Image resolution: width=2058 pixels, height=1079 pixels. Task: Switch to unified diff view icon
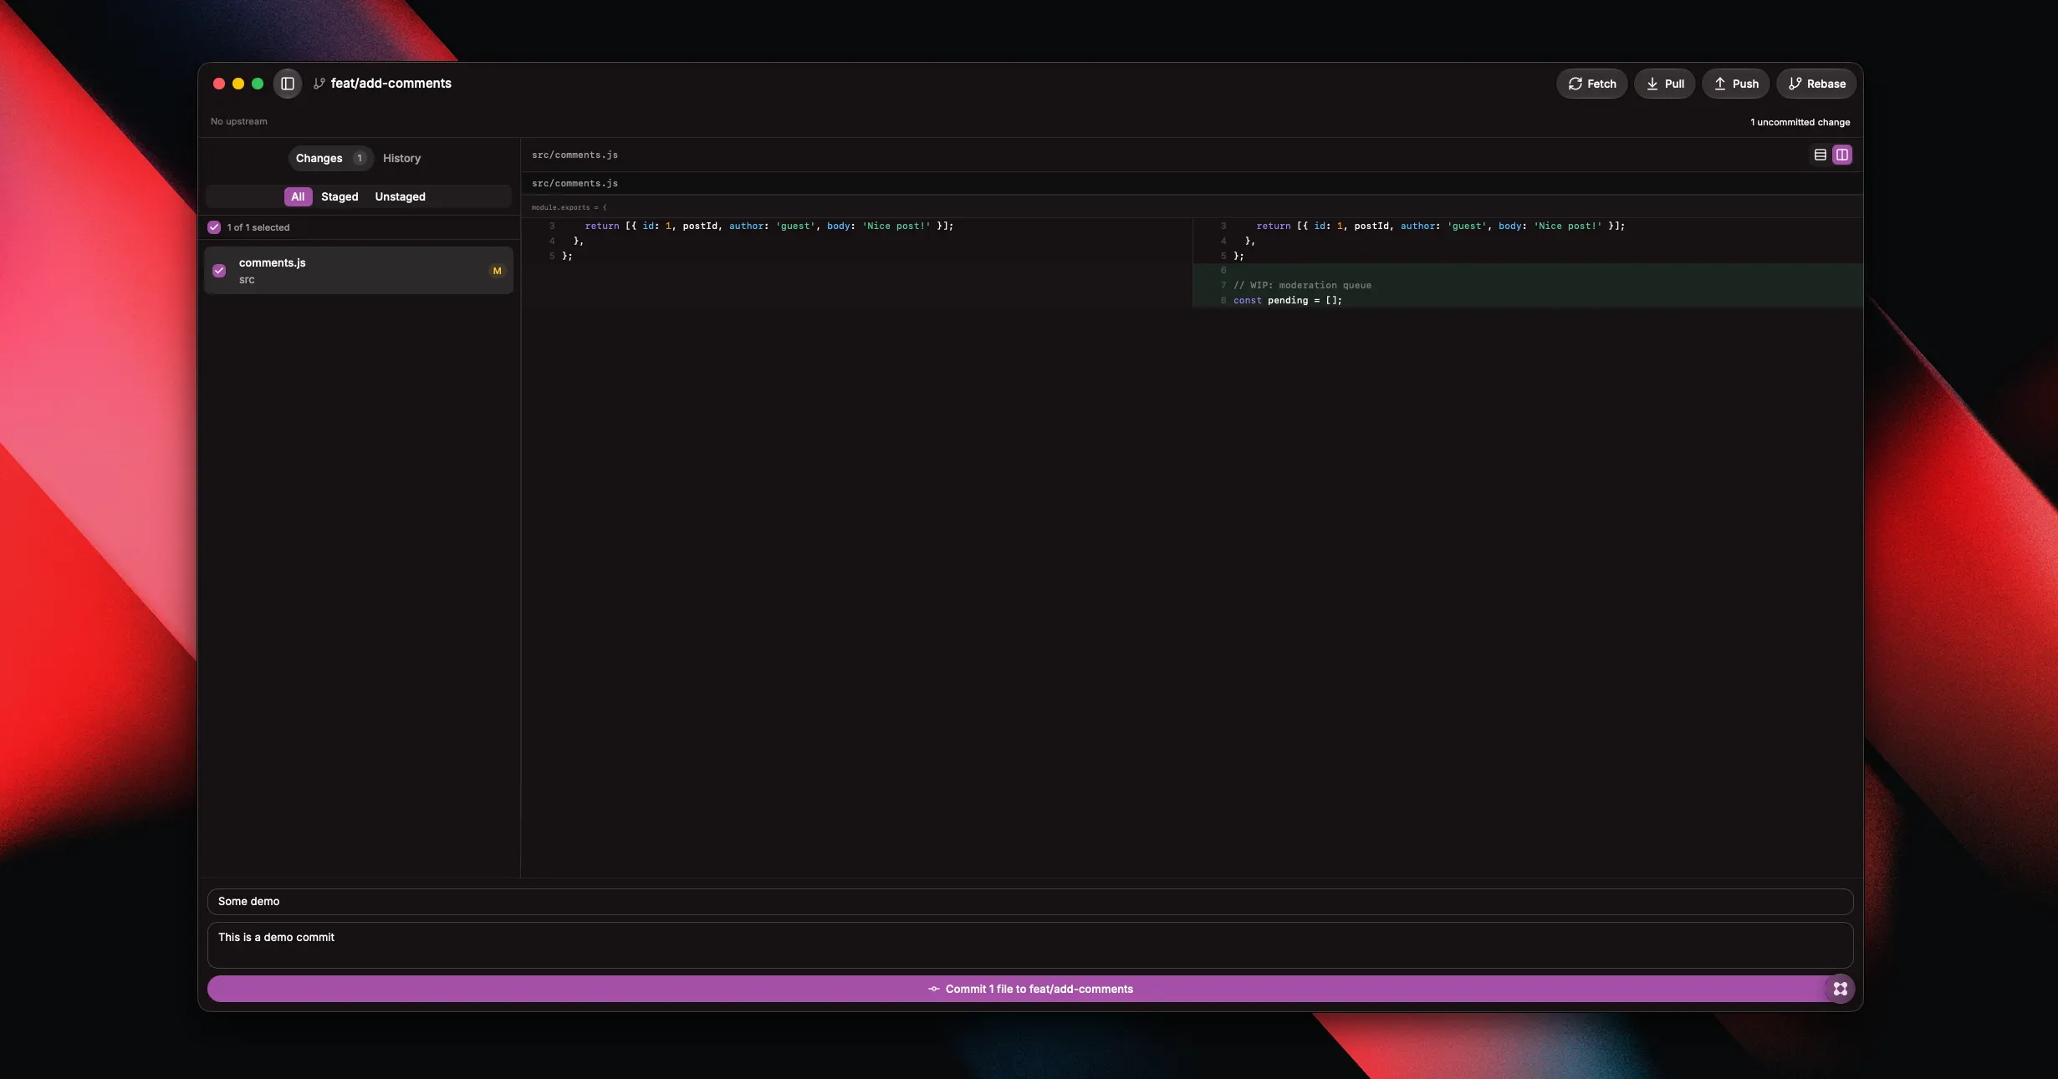click(1820, 155)
